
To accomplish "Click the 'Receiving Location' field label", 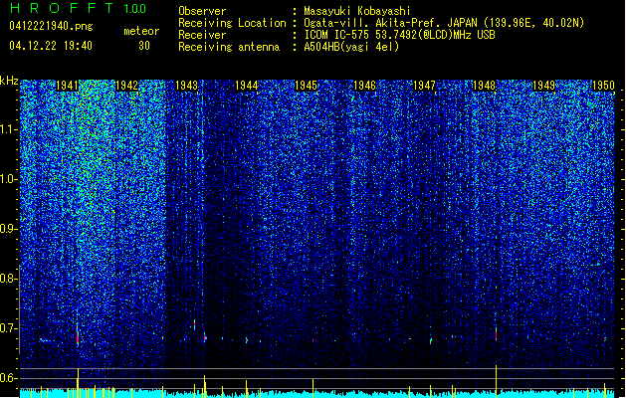I will tap(232, 23).
